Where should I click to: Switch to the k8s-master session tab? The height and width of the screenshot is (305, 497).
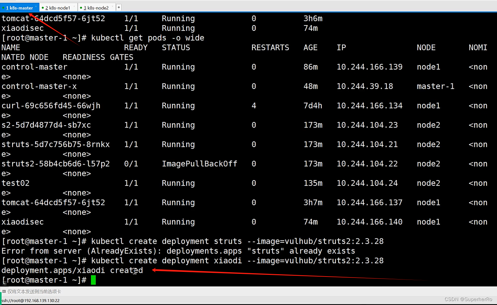tap(19, 8)
